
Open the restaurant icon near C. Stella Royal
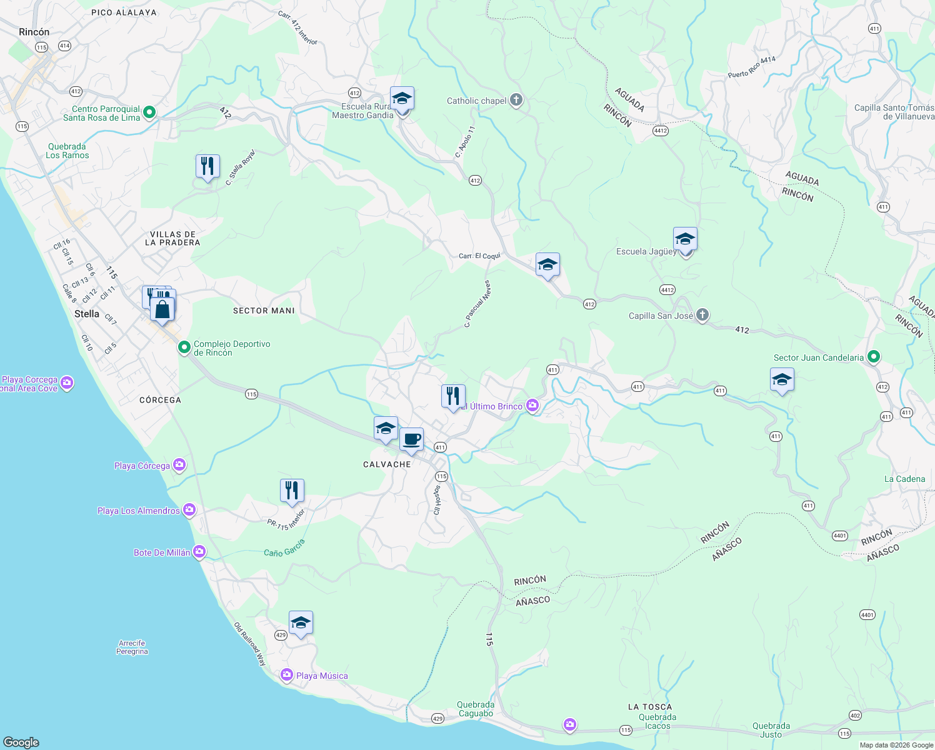tap(207, 164)
